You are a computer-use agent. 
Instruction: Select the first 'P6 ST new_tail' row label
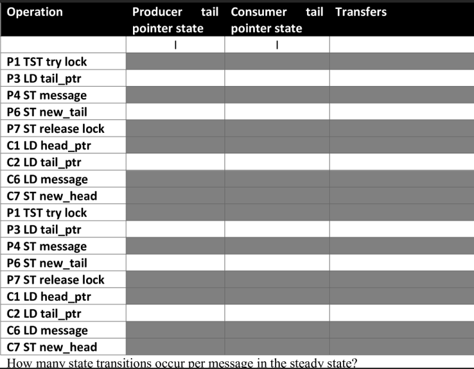47,112
